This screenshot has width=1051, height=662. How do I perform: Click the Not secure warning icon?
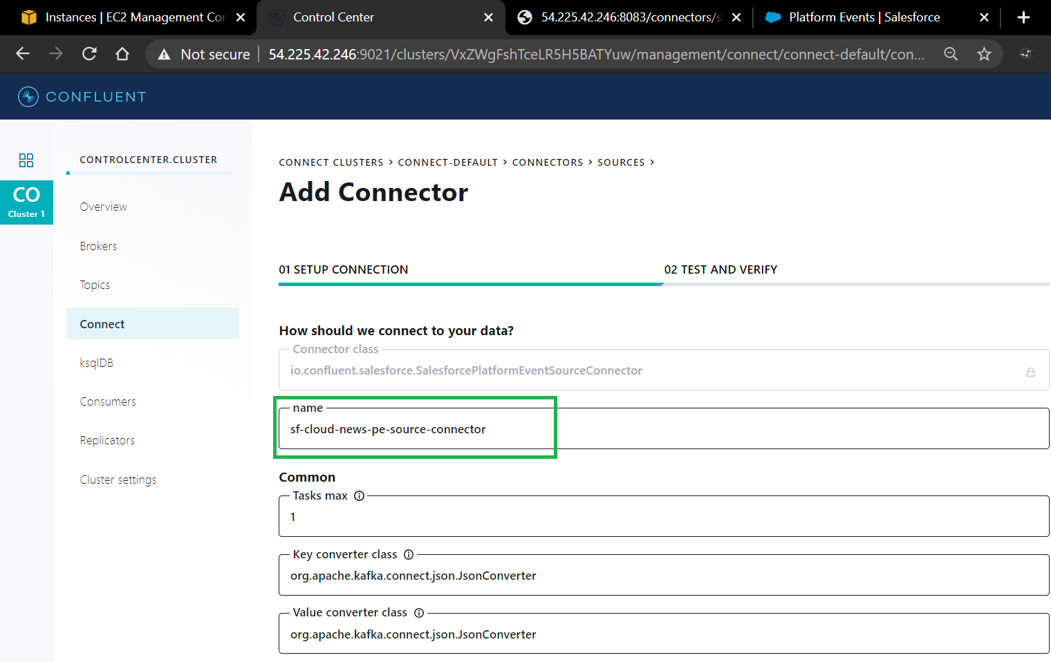tap(164, 54)
